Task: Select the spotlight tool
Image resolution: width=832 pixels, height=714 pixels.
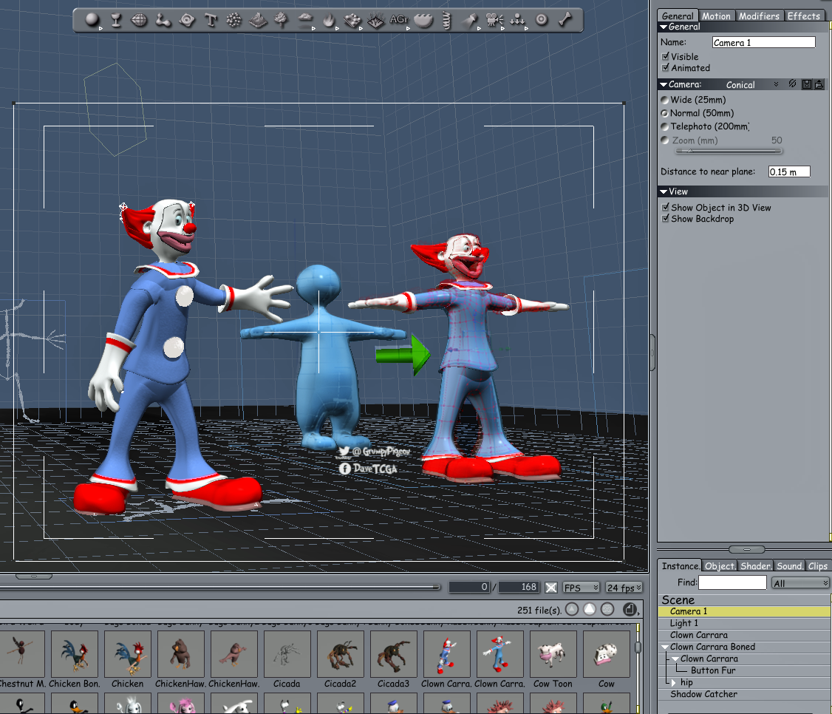Action: pyautogui.click(x=470, y=20)
